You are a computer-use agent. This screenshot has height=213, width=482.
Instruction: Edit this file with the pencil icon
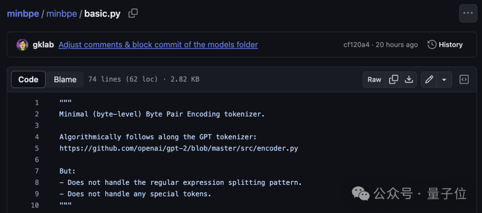click(429, 79)
